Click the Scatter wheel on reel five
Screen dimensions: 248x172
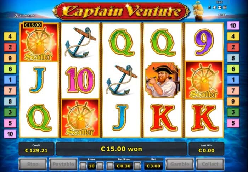coord(204,80)
